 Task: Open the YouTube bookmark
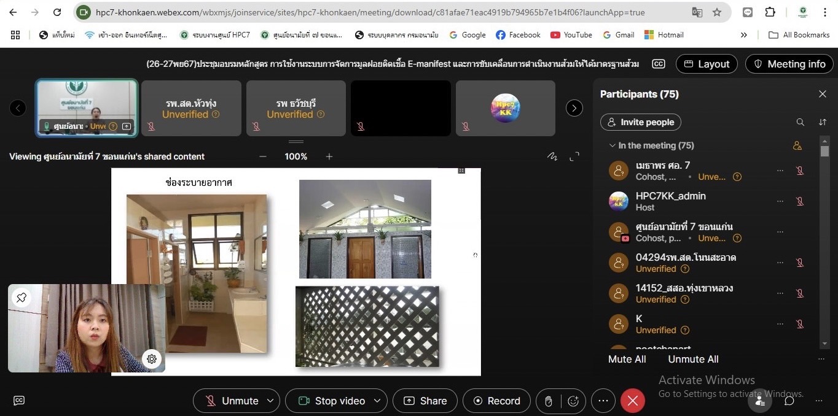coord(571,35)
